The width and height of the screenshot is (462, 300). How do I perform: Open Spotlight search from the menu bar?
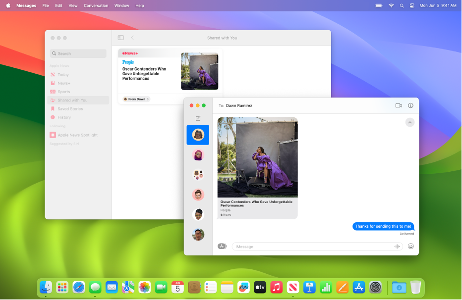coord(402,5)
